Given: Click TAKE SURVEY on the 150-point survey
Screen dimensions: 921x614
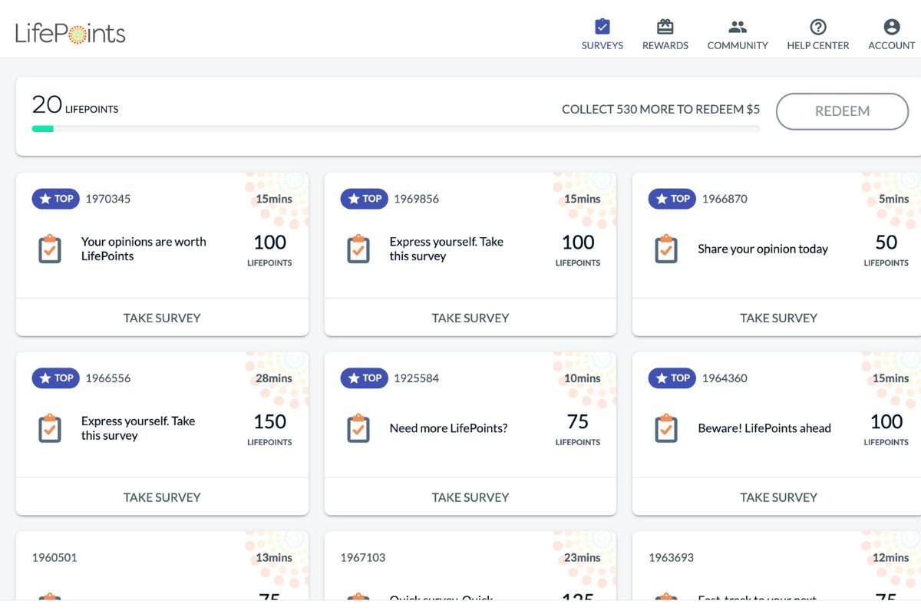Looking at the screenshot, I should pos(162,497).
